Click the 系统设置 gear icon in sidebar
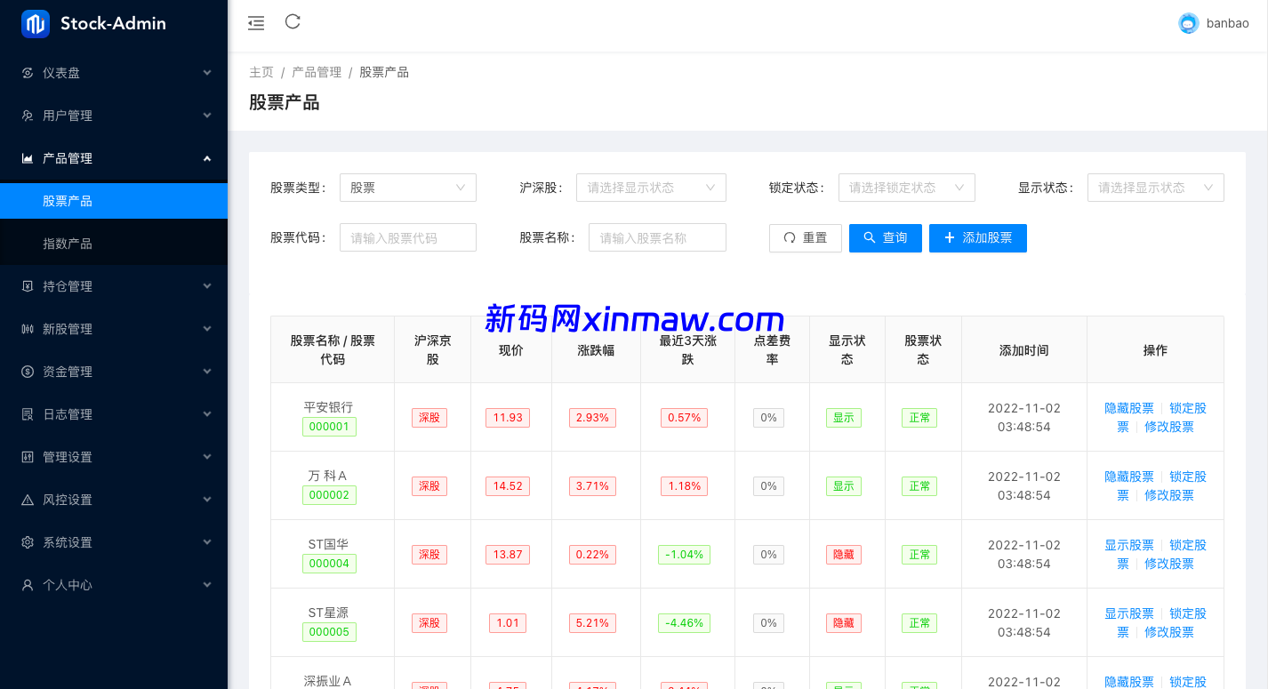This screenshot has height=689, width=1268. 28,542
